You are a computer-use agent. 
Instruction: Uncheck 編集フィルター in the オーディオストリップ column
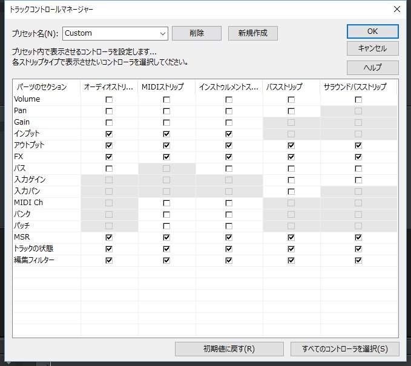(109, 260)
